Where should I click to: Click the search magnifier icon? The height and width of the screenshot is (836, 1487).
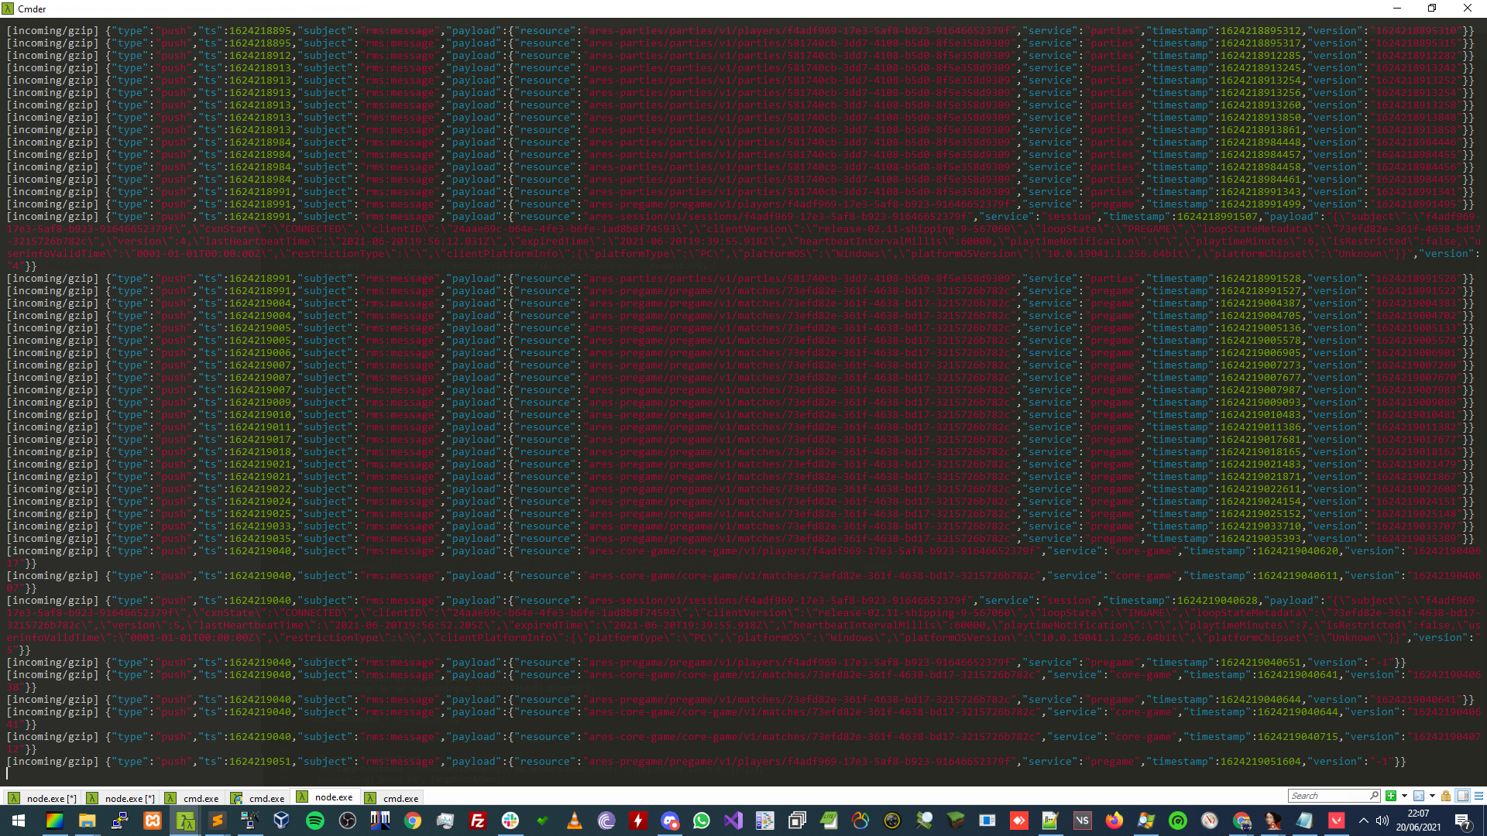pos(1374,796)
